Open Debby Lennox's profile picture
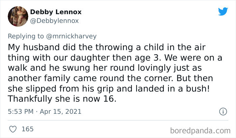The image size is (236, 138). 18,16
